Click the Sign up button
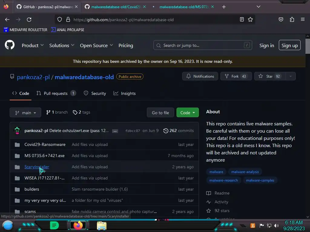This screenshot has width=310, height=232. coord(290,45)
